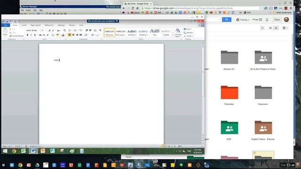This screenshot has height=169, width=301.
Task: Reload the Google Drive page in Chrome
Action: (133, 8)
